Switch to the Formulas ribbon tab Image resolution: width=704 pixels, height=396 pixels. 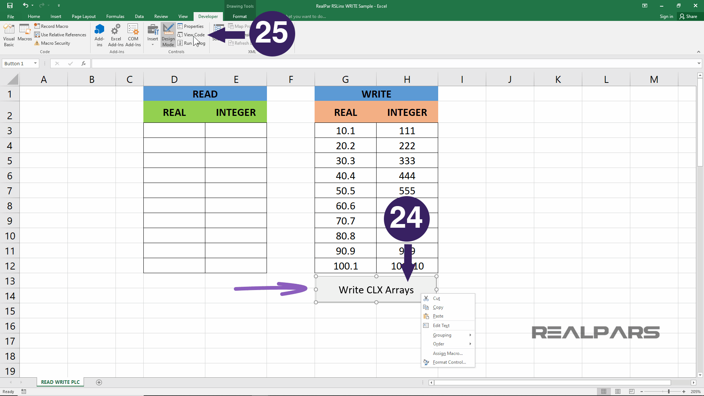[x=115, y=16]
